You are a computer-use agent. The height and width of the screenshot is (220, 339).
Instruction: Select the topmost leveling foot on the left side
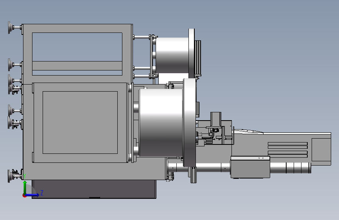click(15, 27)
